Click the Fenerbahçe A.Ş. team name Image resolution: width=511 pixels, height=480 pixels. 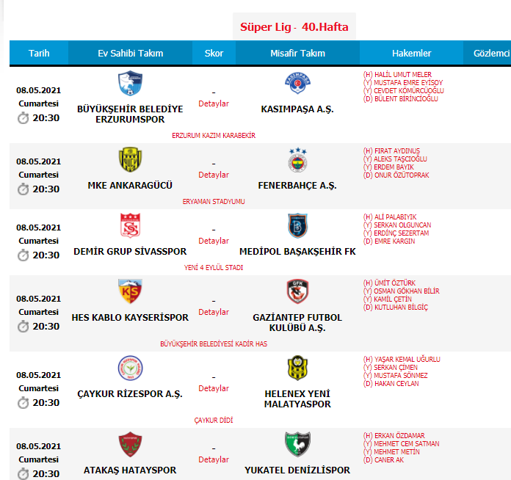(297, 186)
